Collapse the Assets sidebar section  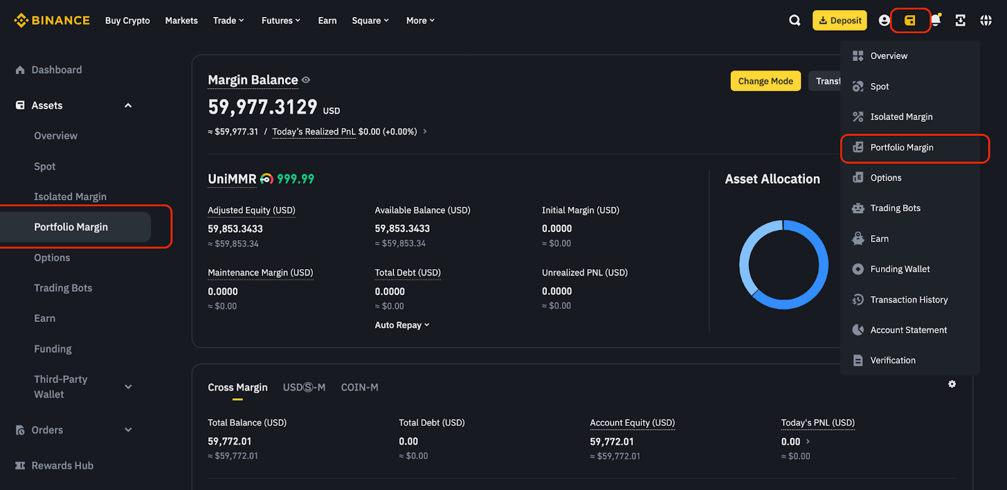(x=128, y=106)
